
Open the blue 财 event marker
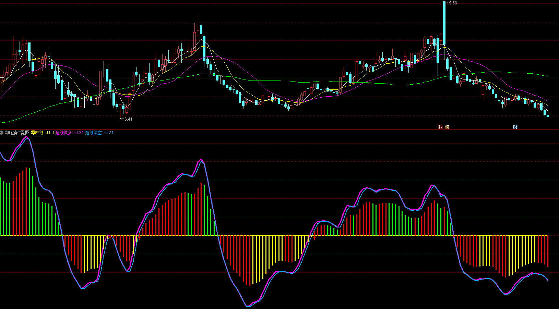pos(515,127)
